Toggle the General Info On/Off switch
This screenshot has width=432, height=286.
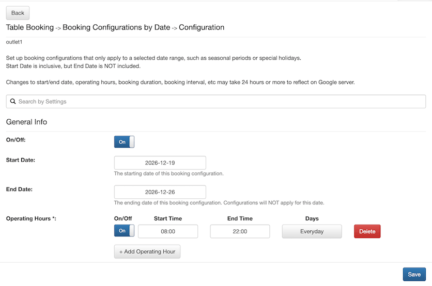click(124, 142)
